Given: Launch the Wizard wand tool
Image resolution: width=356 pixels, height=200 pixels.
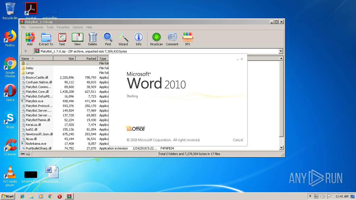Looking at the screenshot, I should (123, 39).
